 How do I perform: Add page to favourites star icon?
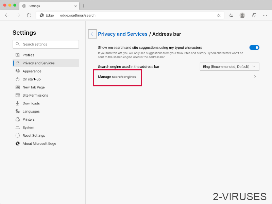219,15
